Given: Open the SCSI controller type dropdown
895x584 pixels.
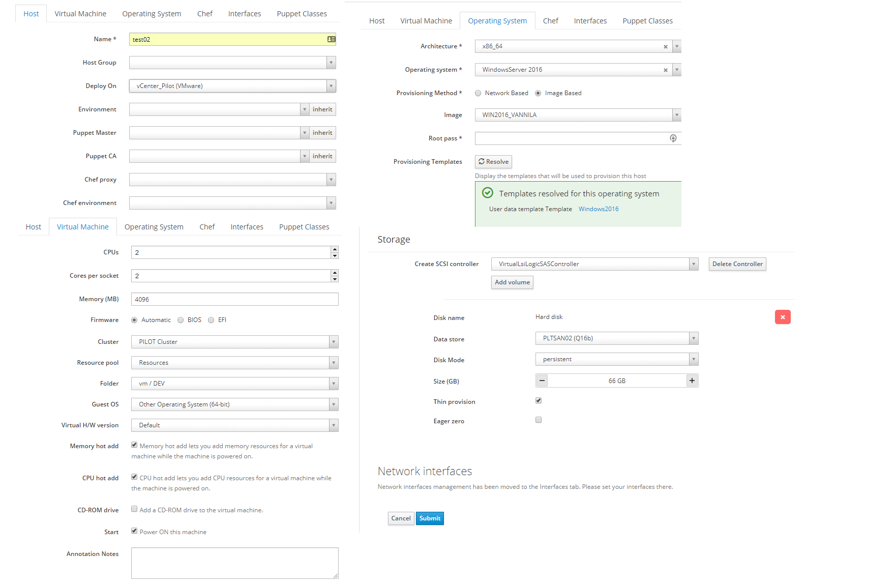Looking at the screenshot, I should click(x=595, y=264).
